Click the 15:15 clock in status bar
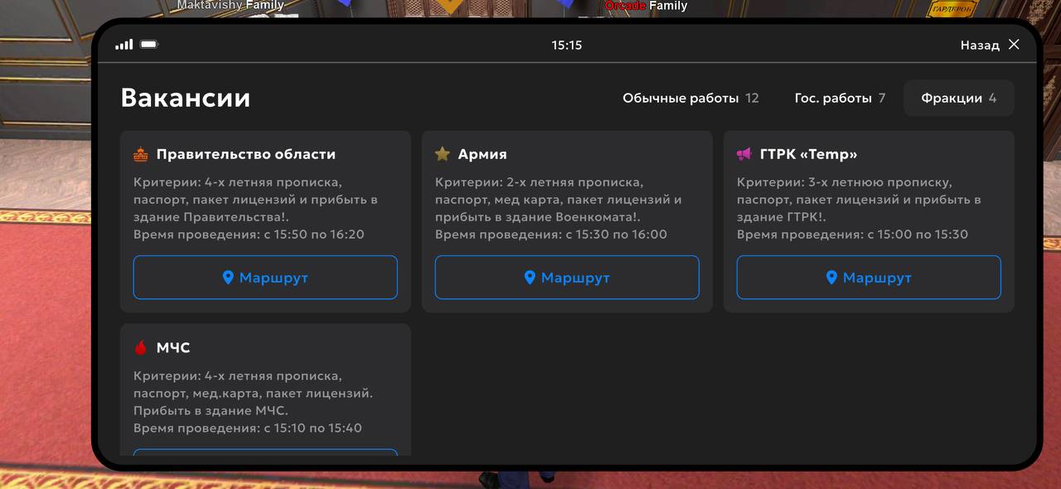 (x=567, y=46)
